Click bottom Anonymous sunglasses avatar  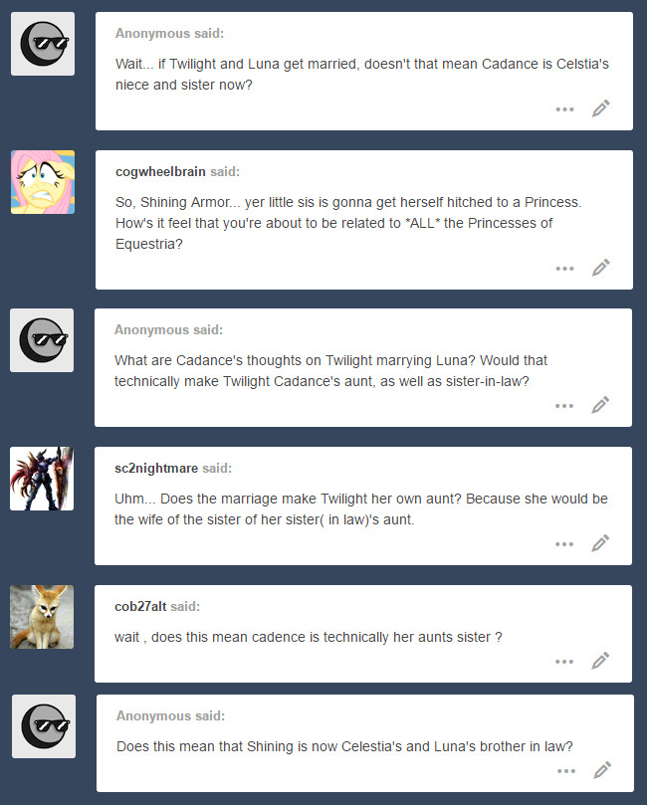click(44, 726)
